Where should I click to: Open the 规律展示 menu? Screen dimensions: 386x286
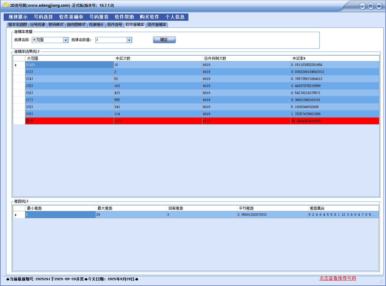pos(18,17)
